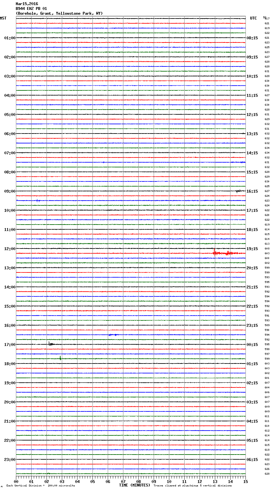Click the "UTC" column header
The height and width of the screenshot is (490, 271).
tap(253, 18)
